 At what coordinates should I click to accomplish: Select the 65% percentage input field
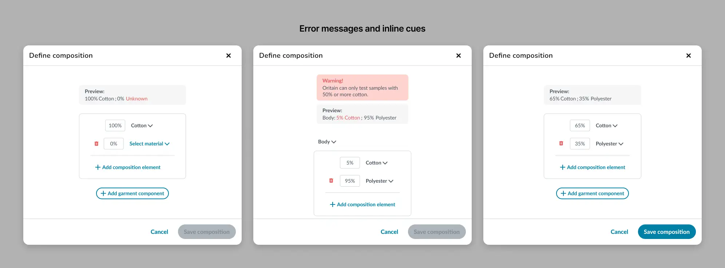coord(580,125)
